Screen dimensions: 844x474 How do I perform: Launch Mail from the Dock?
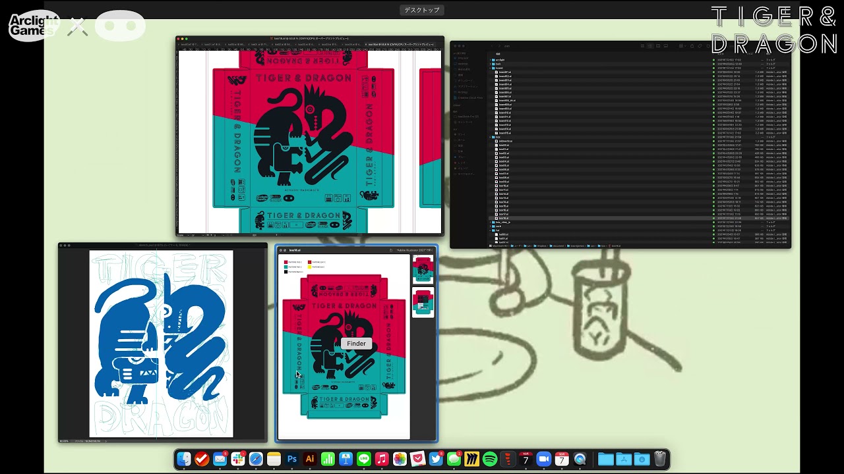[220, 459]
